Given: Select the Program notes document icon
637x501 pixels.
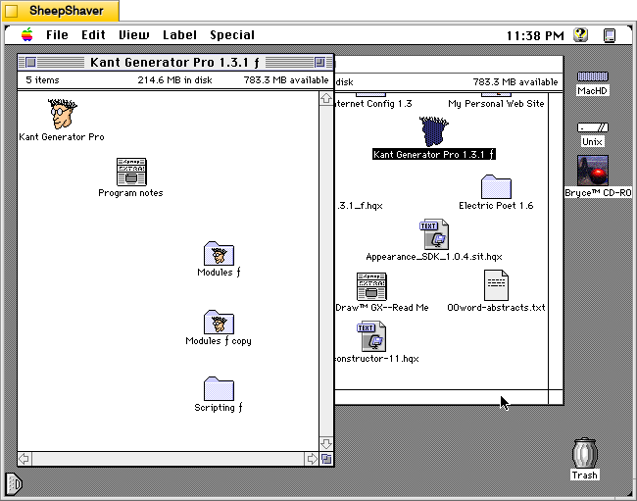Looking at the screenshot, I should pos(131,172).
